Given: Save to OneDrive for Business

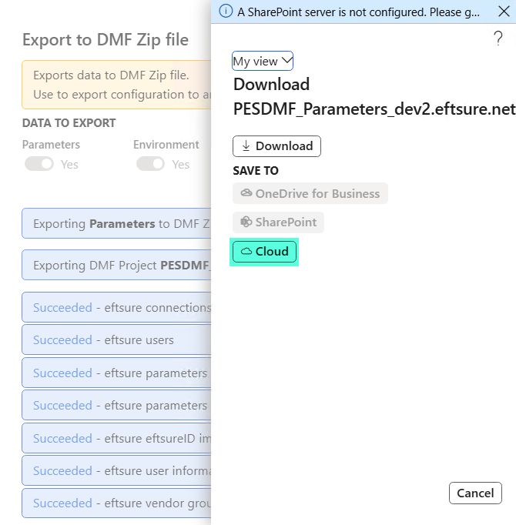Looking at the screenshot, I should 310,193.
